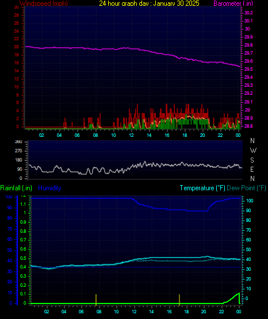Click the Windspeed (mph) axis title
Image resolution: width=268 pixels, height=319 pixels.
coord(44,3)
